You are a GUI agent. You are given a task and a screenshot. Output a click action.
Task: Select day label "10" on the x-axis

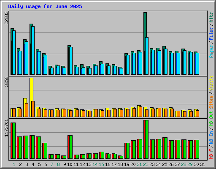click(70, 164)
